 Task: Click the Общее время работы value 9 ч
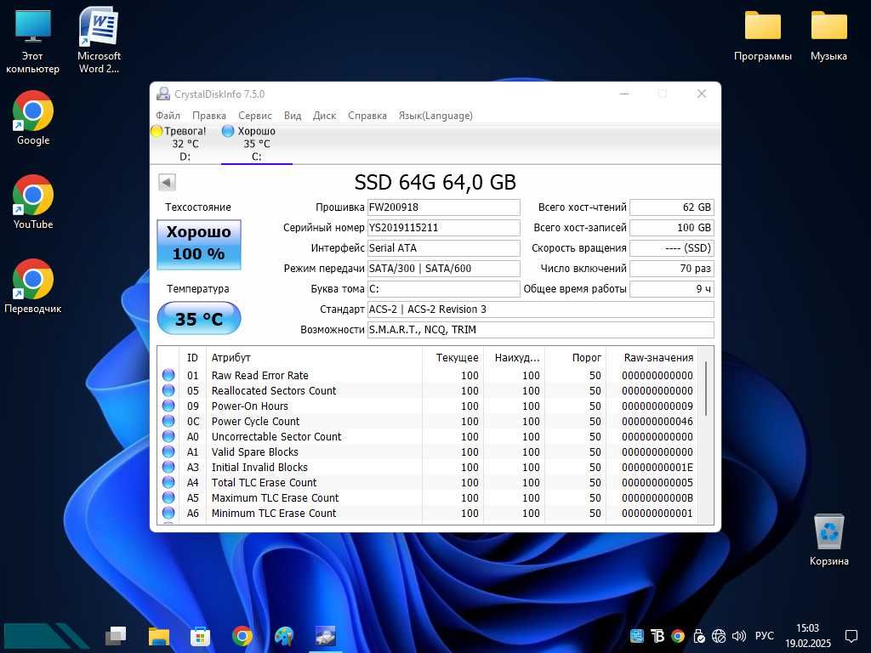[x=672, y=289]
